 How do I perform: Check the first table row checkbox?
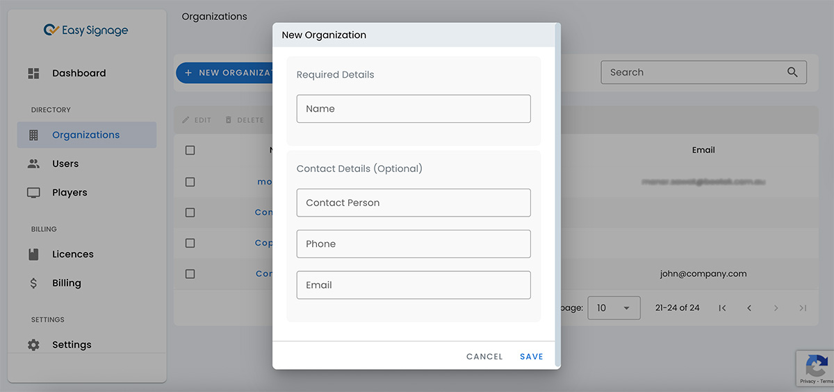pos(190,182)
